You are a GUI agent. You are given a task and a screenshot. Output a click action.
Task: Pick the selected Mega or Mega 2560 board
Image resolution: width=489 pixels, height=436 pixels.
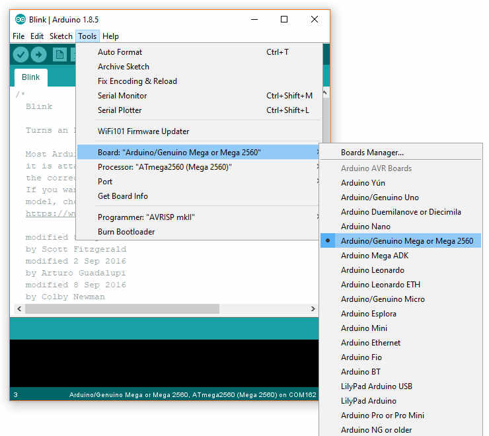[x=406, y=241]
